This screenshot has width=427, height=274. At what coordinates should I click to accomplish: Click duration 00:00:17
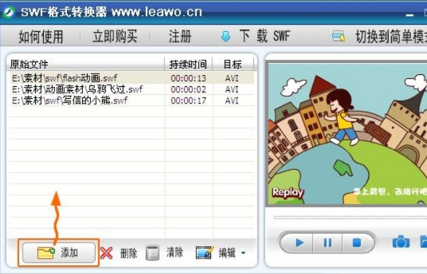(188, 101)
